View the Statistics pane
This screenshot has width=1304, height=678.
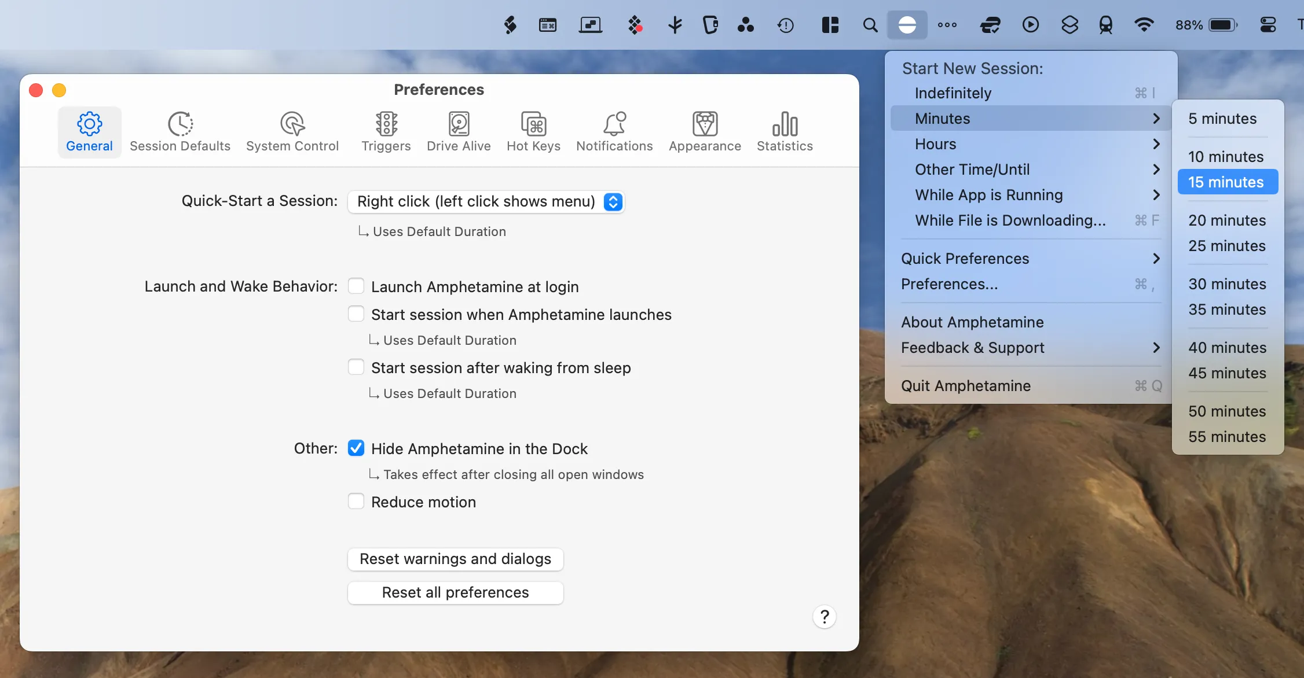pos(785,132)
